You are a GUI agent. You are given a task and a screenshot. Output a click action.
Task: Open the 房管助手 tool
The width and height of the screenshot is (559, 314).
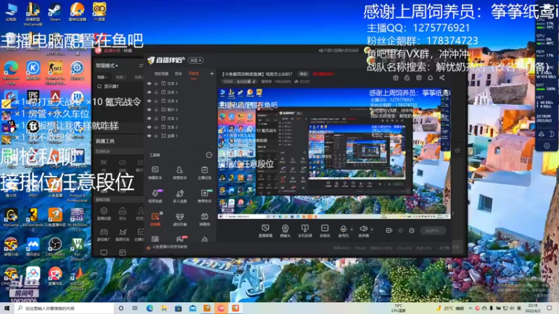[180, 172]
